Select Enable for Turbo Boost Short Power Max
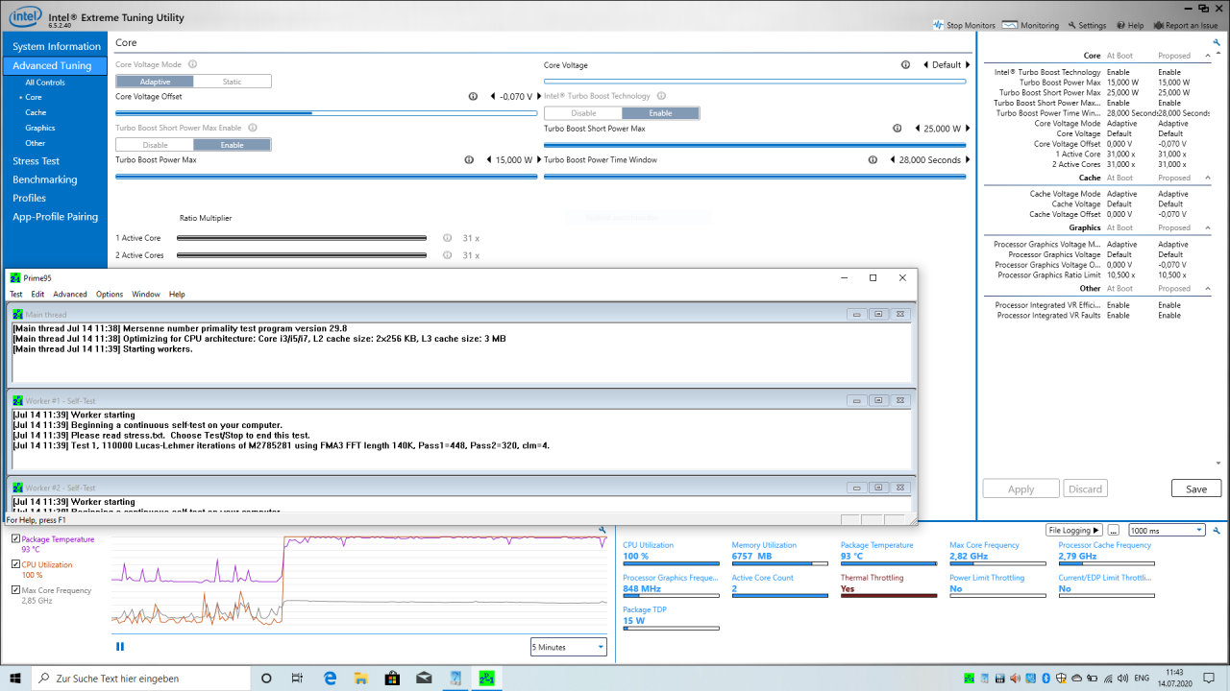This screenshot has width=1230, height=691. (233, 145)
